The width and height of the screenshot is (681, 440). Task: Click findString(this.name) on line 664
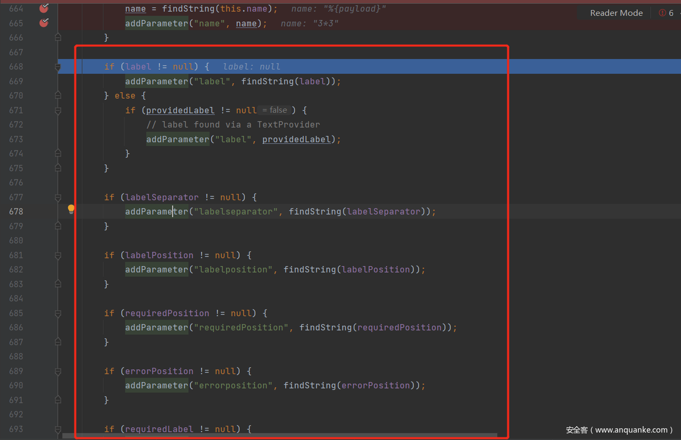pos(217,9)
